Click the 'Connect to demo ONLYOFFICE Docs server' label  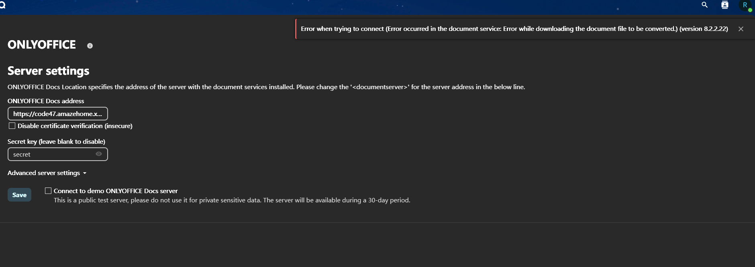[x=116, y=191]
